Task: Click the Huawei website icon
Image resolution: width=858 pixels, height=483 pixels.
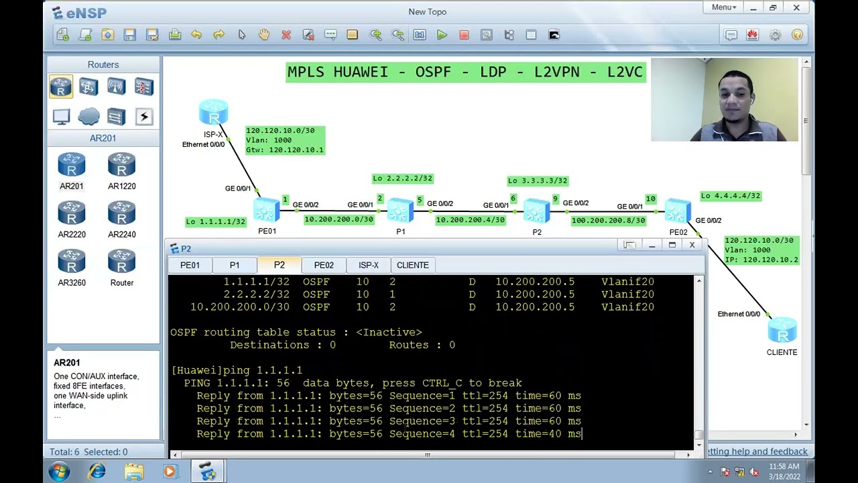Action: click(x=753, y=35)
